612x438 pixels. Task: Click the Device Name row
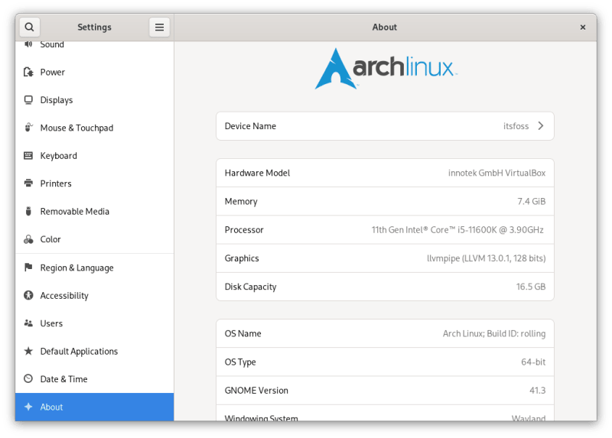tap(384, 126)
